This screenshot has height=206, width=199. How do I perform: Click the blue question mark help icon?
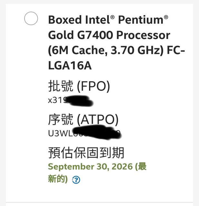click(x=76, y=180)
